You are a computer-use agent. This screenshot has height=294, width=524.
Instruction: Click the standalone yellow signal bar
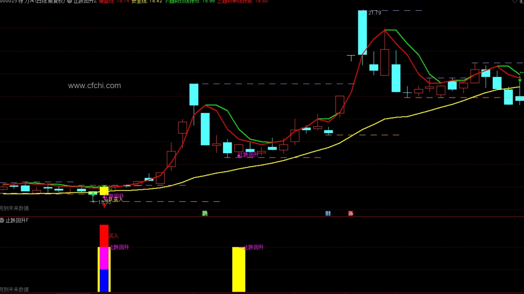point(239,270)
